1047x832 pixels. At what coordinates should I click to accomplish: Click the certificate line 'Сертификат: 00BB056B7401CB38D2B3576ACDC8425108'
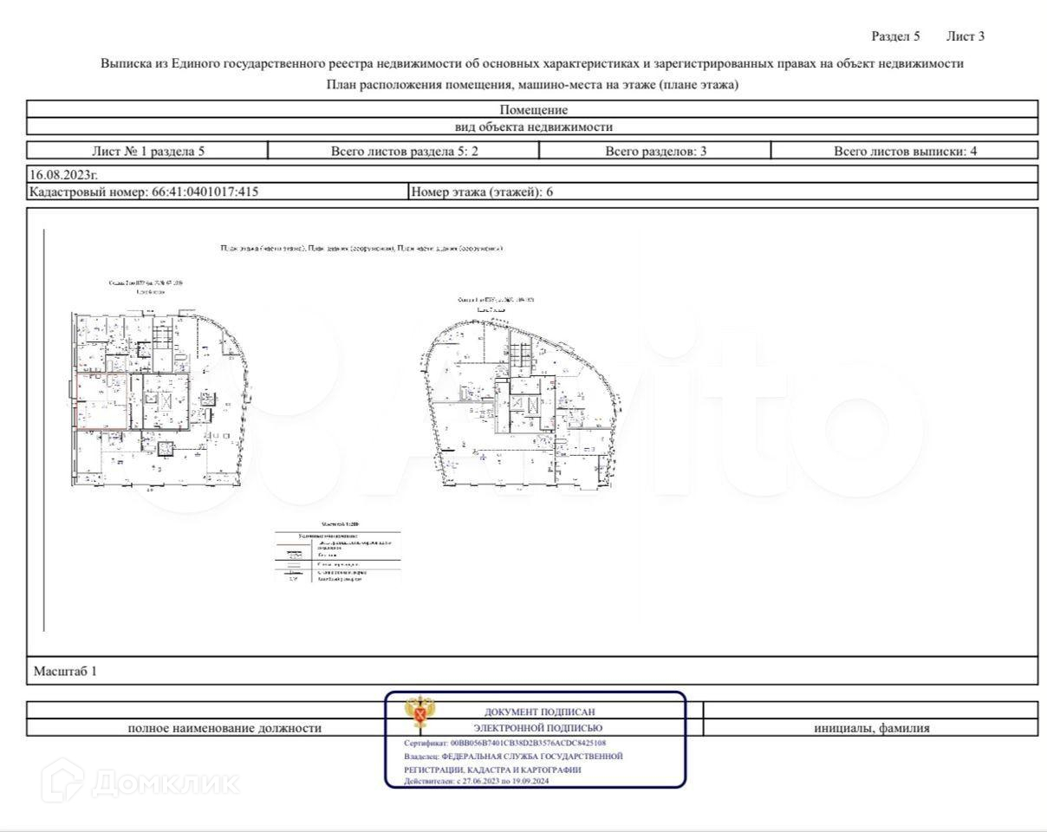click(x=505, y=744)
